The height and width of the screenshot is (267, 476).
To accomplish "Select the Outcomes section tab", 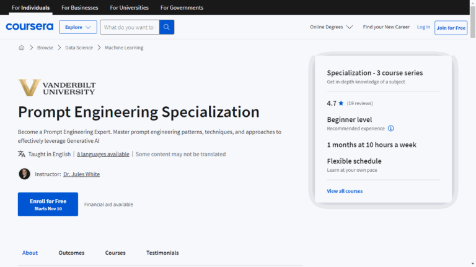I will 71,253.
